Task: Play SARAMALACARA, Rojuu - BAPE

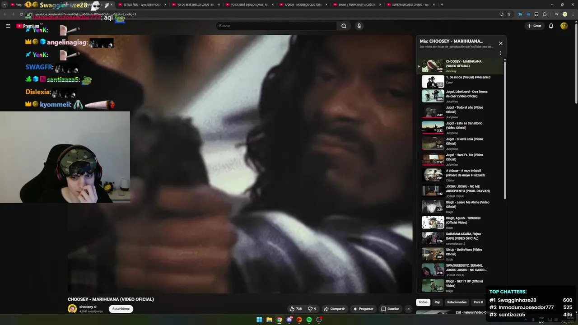Action: [x=459, y=238]
